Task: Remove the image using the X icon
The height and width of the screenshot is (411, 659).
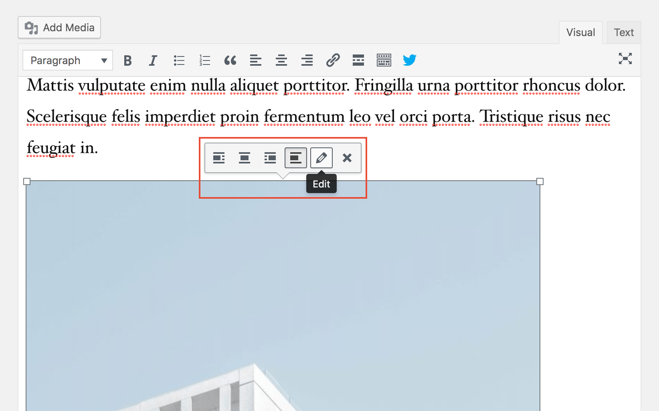Action: pos(347,158)
